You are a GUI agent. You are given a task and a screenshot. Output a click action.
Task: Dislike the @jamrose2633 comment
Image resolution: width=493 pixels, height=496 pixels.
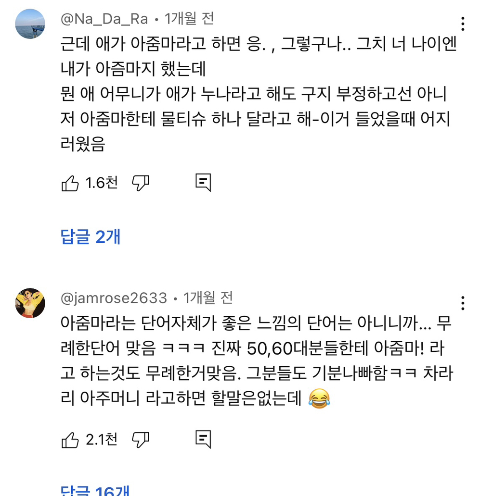(x=141, y=440)
